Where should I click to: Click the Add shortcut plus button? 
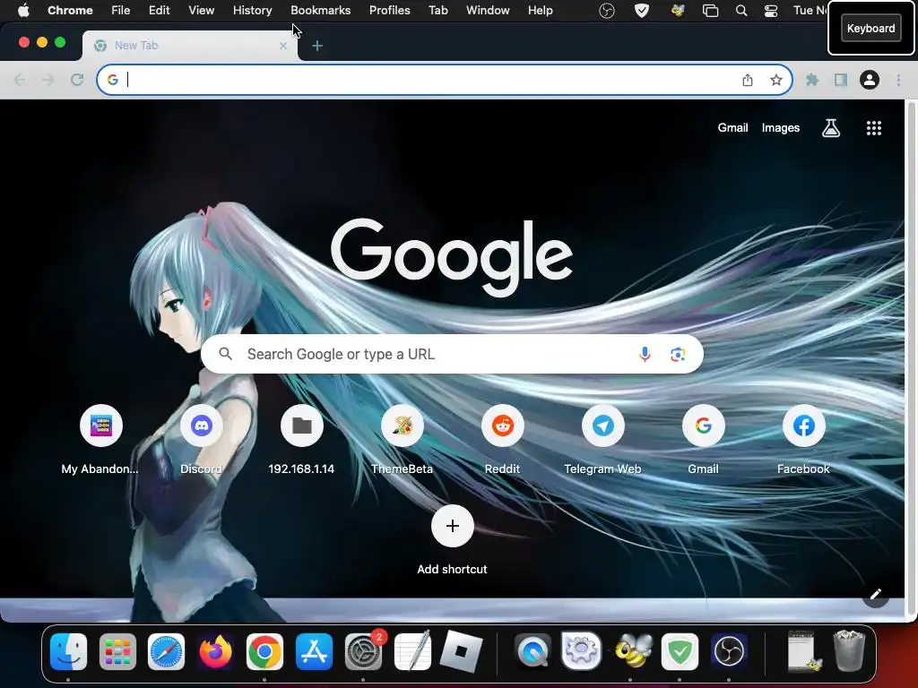[452, 526]
